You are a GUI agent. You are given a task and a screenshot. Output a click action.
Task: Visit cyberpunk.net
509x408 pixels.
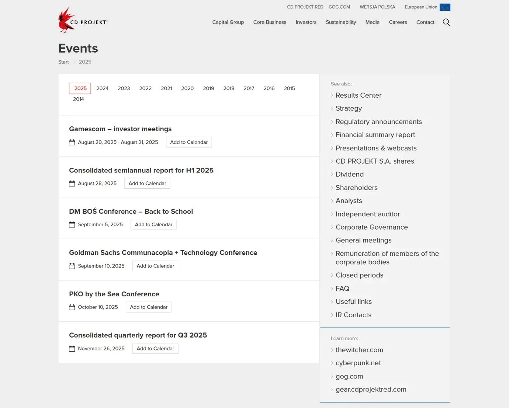point(358,363)
